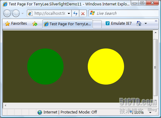Click the browser Forward button
The width and height of the screenshot is (161, 118).
pyautogui.click(x=16, y=13)
